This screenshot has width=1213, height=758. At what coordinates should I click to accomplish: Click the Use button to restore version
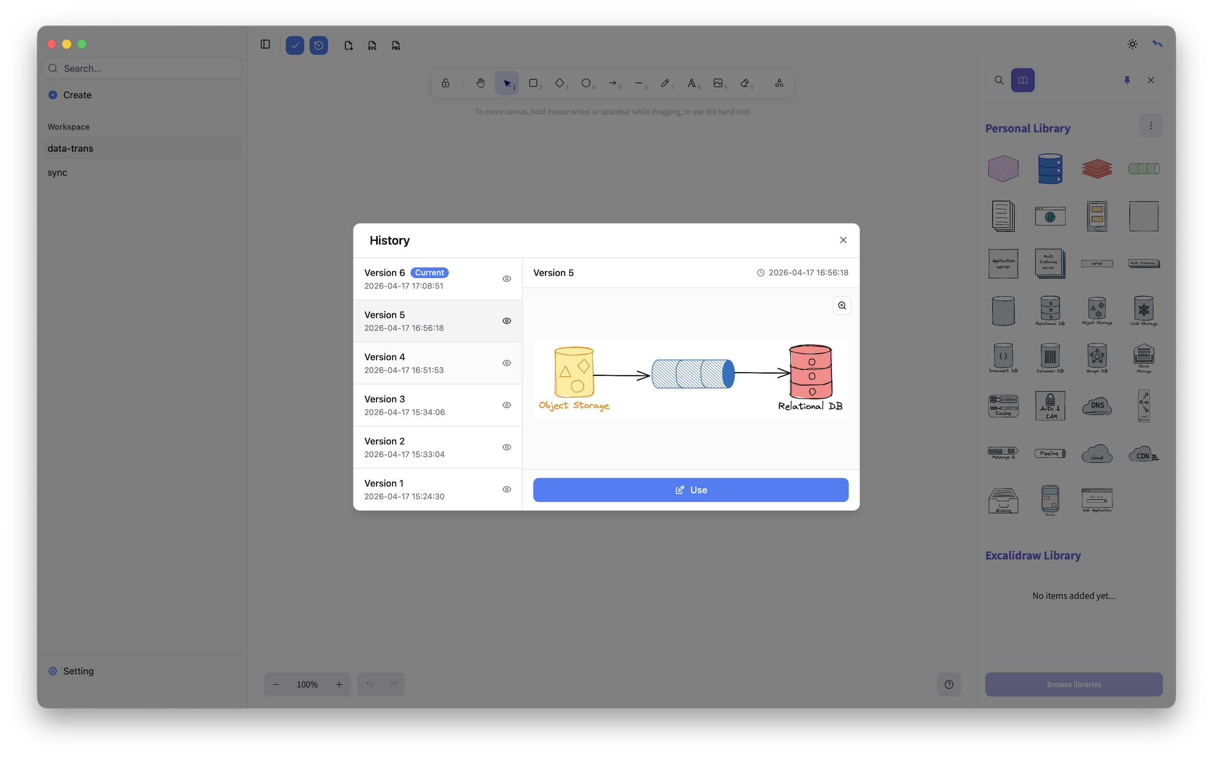[x=691, y=490]
